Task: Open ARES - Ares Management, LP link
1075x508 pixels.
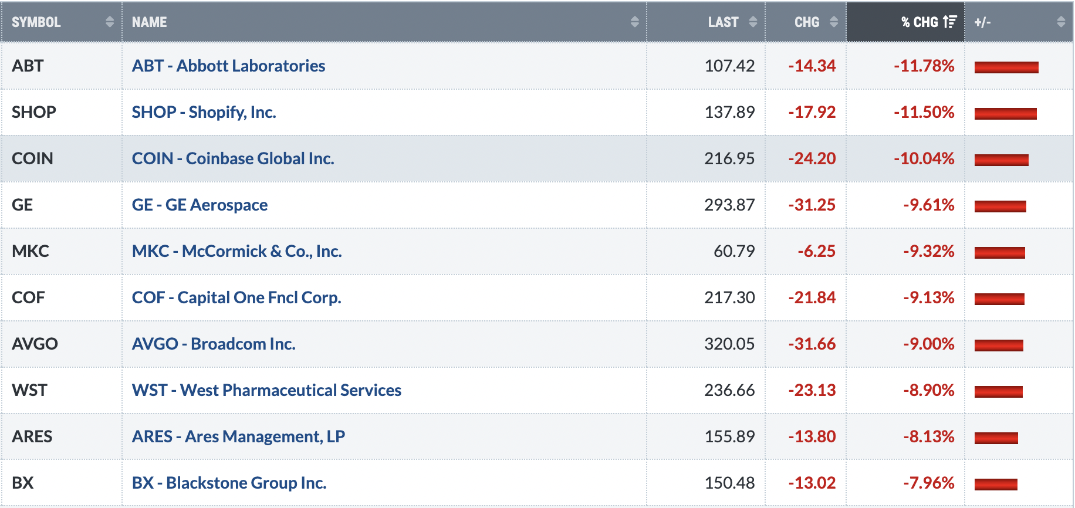Action: (238, 436)
